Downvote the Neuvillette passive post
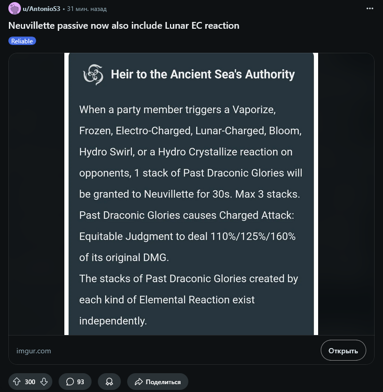 pos(44,382)
